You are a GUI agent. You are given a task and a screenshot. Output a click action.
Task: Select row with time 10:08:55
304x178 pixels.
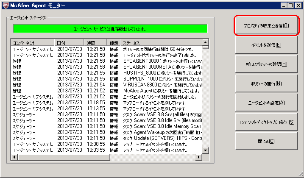106,144
